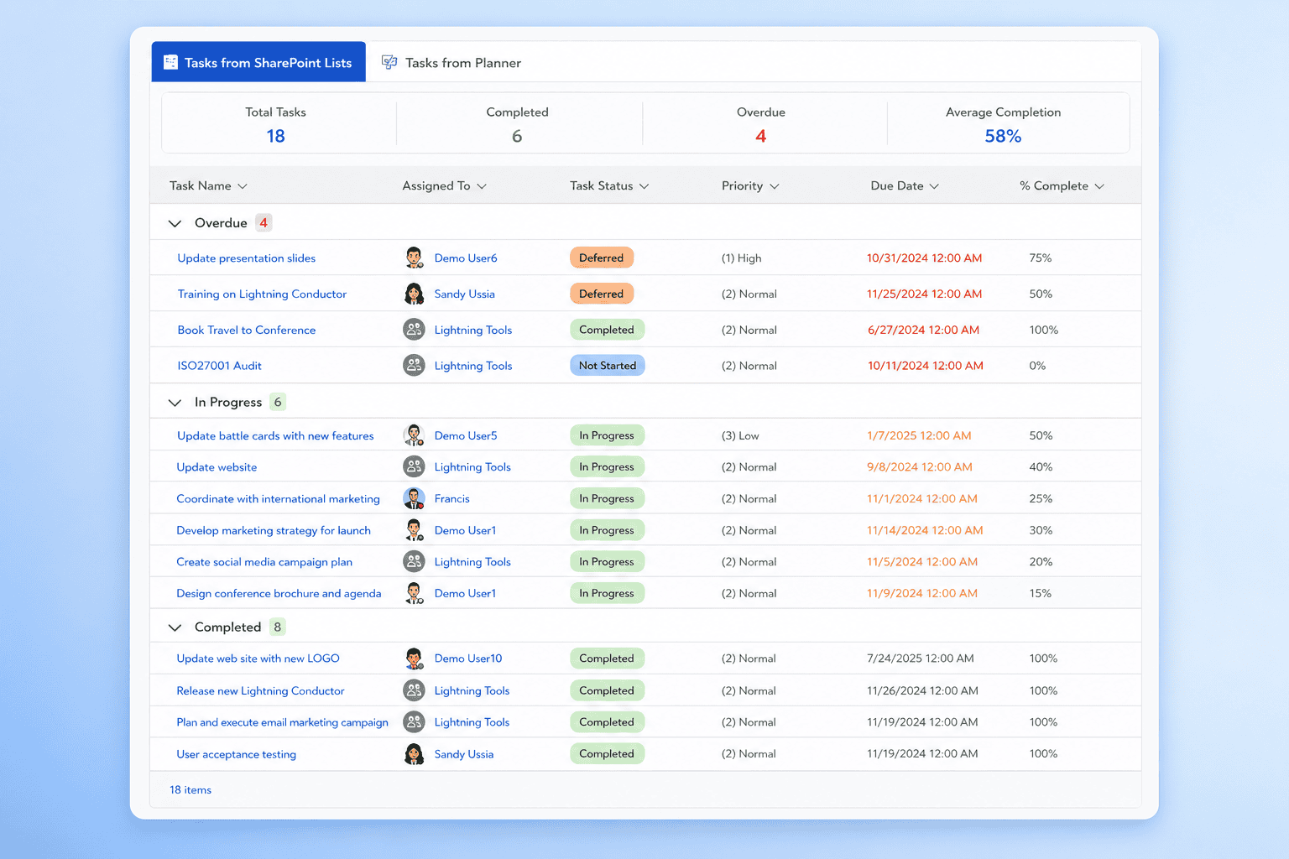
Task: Select Tasks from SharePoint Lists tab
Action: [258, 62]
